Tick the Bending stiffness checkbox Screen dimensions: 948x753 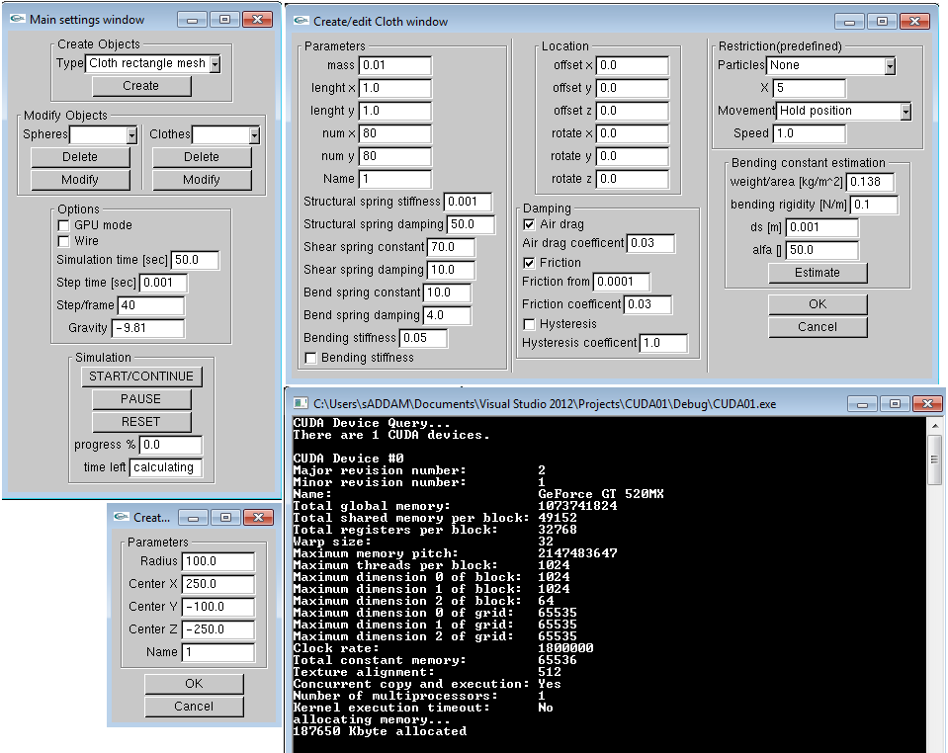pyautogui.click(x=310, y=358)
